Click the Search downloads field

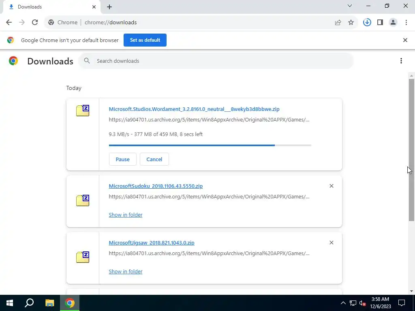(216, 61)
